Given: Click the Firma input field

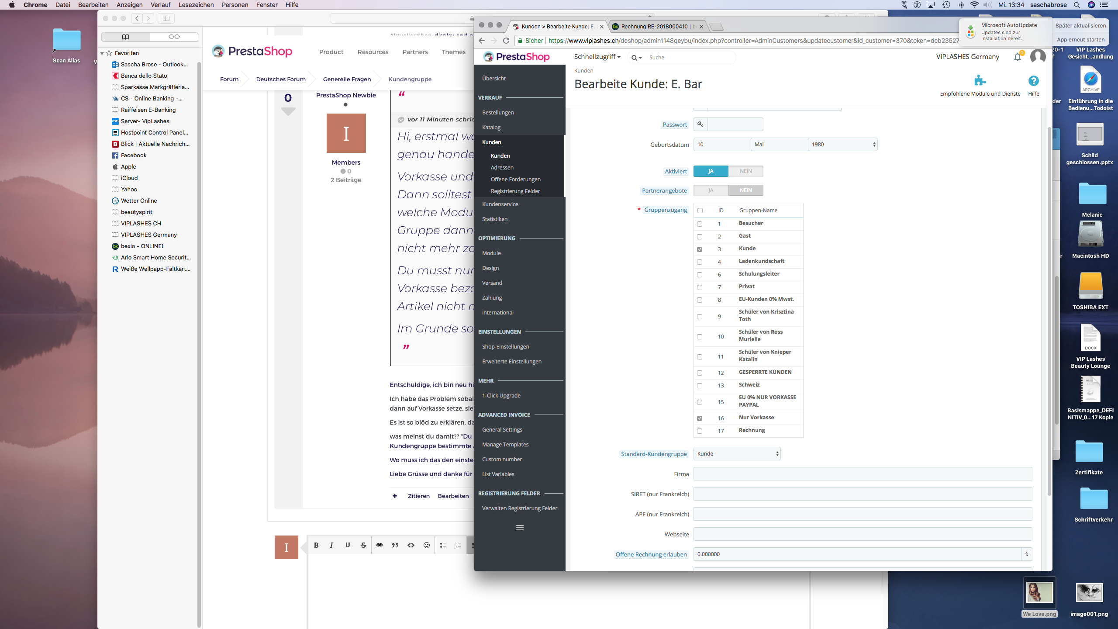Looking at the screenshot, I should click(x=863, y=474).
